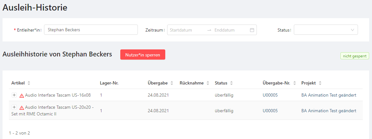Click warning icon next to Tascam US-20x20

(x=22, y=108)
